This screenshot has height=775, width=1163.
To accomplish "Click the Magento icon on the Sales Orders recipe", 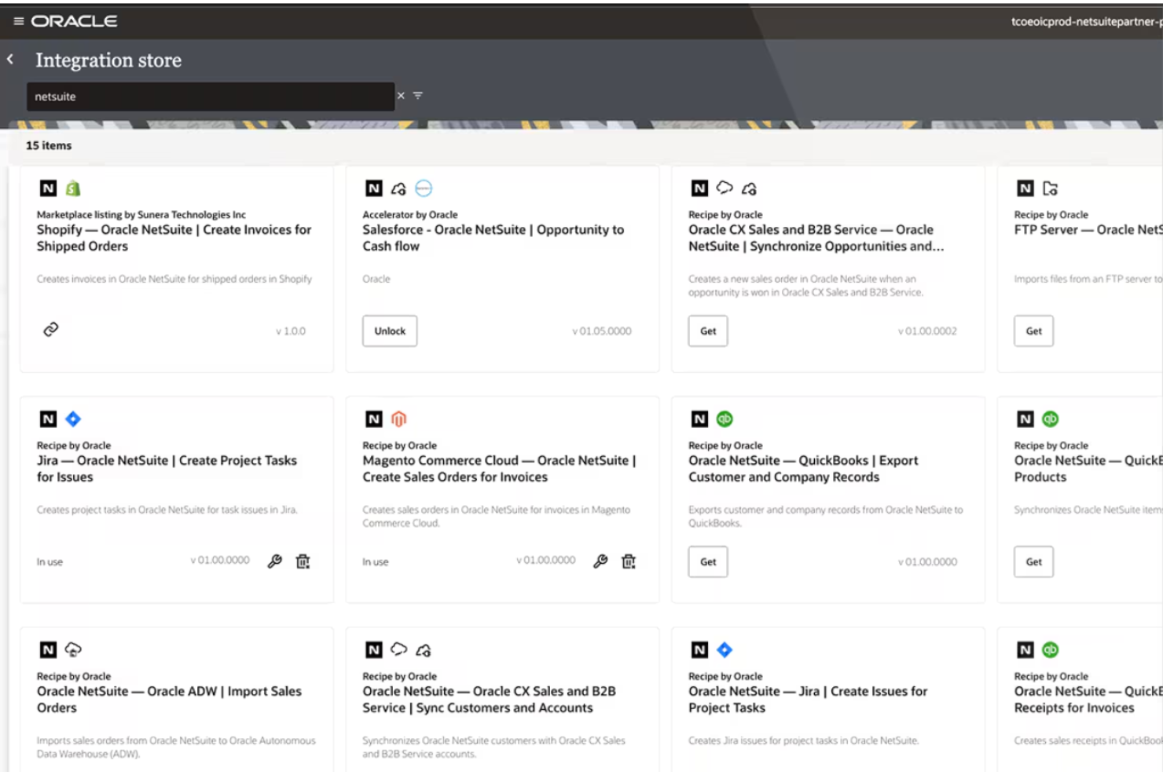I will (x=398, y=419).
